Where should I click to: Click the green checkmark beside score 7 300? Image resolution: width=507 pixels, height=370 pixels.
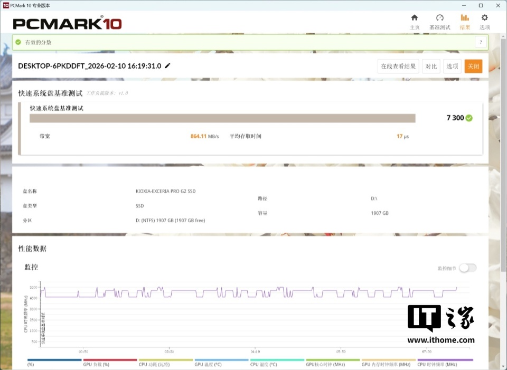(x=469, y=118)
